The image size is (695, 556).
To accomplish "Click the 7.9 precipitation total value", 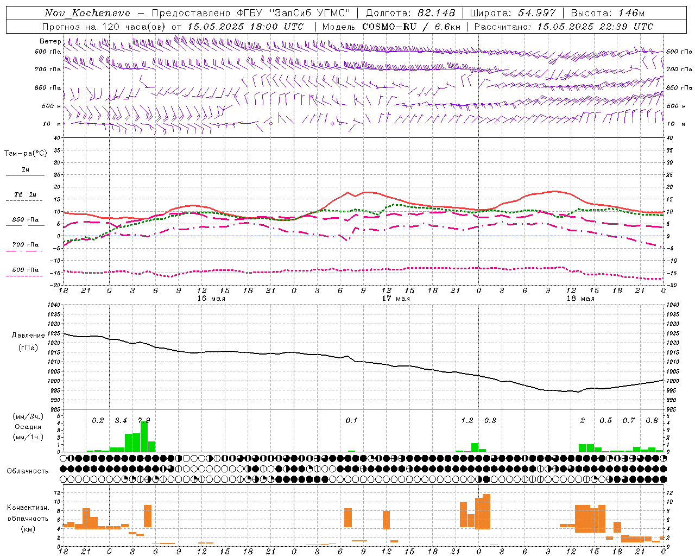I will 144,421.
